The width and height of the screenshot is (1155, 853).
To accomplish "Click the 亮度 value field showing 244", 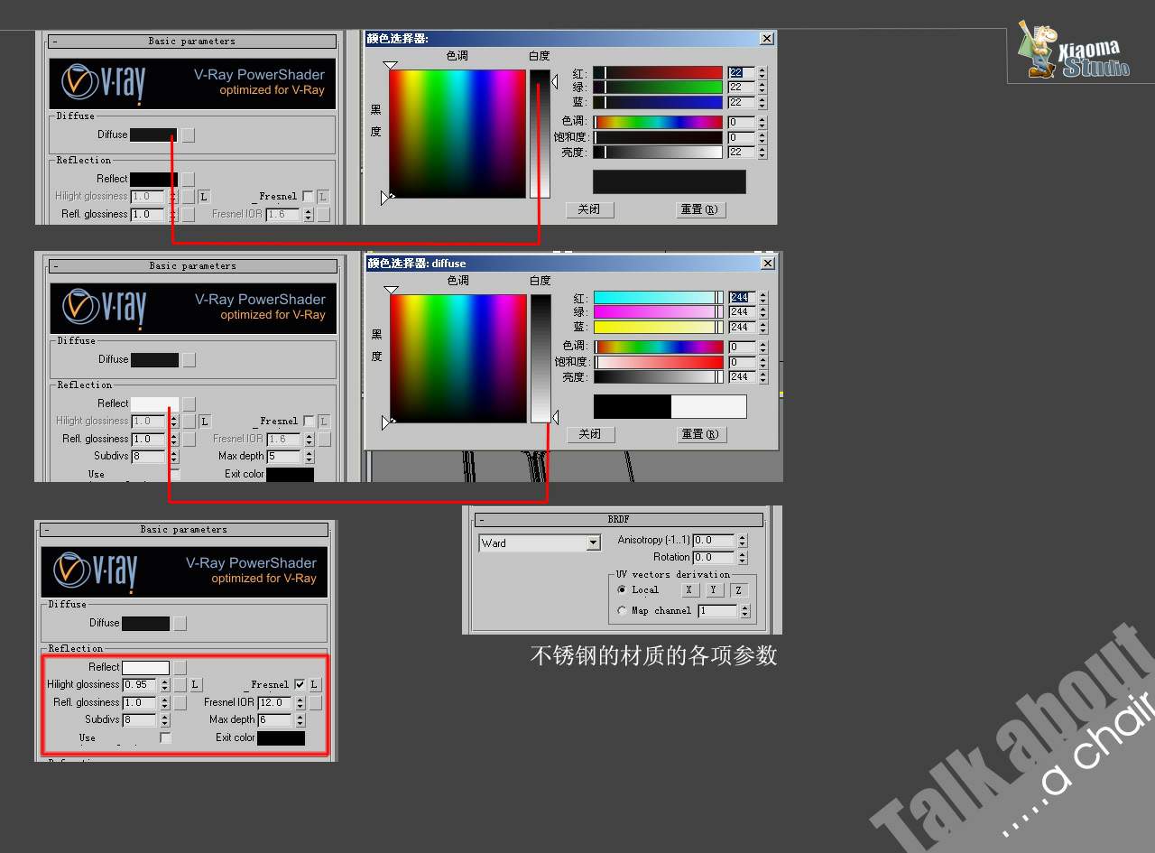I will point(743,377).
